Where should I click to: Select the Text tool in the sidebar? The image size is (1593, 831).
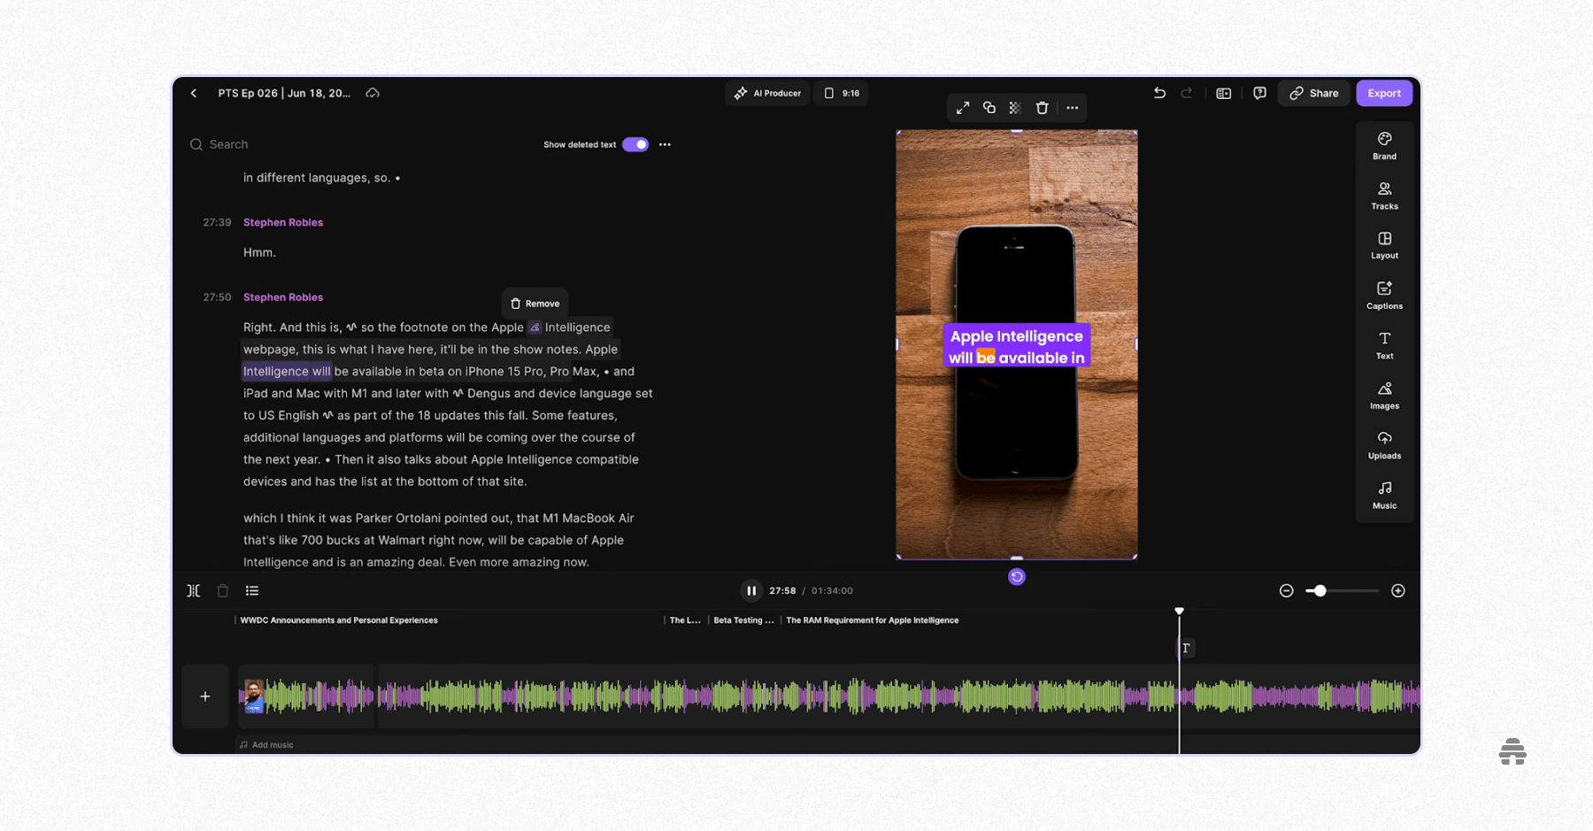click(x=1383, y=345)
